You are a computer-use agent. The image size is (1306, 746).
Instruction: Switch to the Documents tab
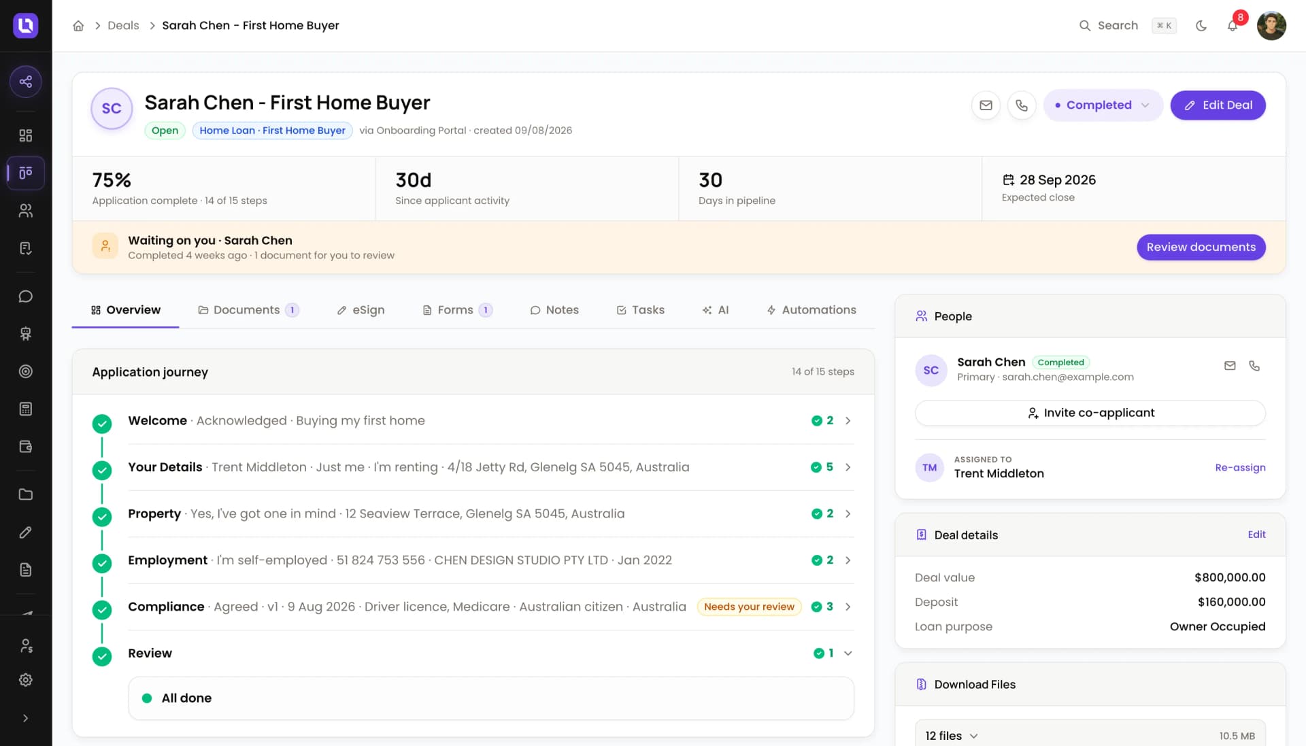click(x=248, y=310)
